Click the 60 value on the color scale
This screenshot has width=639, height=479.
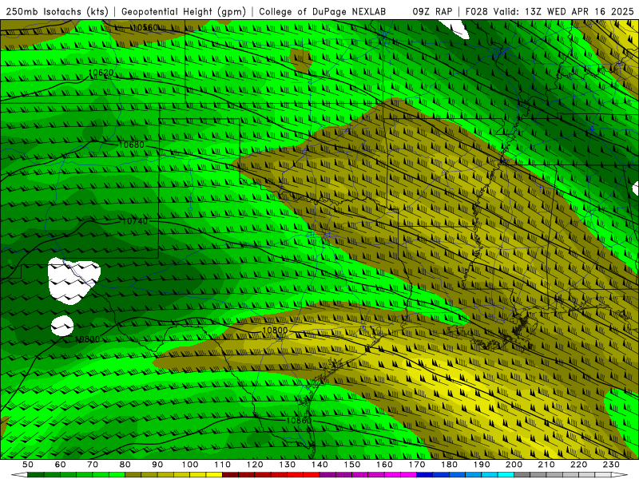(x=61, y=465)
